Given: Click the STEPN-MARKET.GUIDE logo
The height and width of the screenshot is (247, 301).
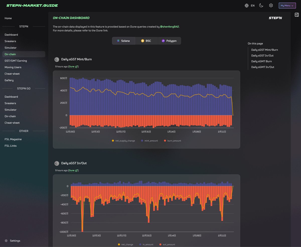Looking at the screenshot, I should [x=32, y=6].
